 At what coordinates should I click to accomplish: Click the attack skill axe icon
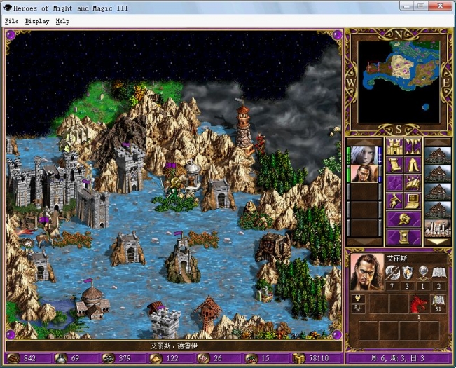pyautogui.click(x=392, y=273)
